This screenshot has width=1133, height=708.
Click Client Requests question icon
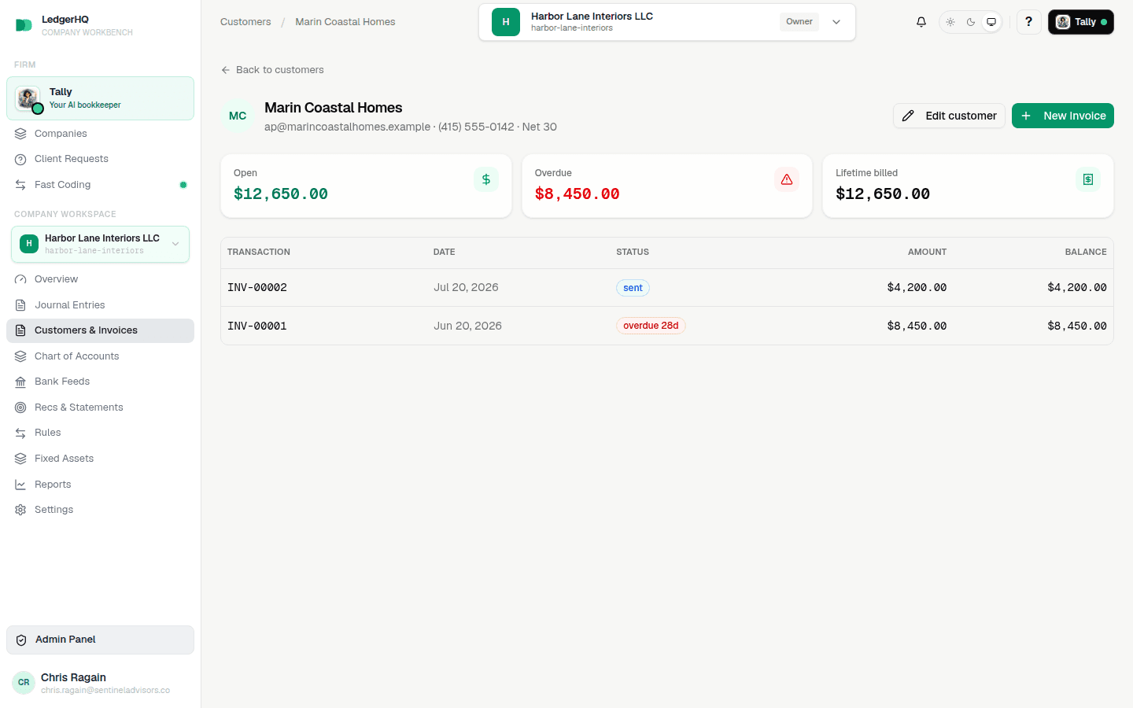click(x=20, y=159)
